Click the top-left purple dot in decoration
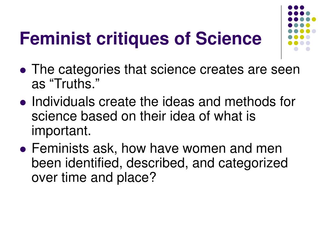The image size is (323, 242). (290, 8)
